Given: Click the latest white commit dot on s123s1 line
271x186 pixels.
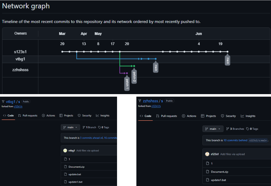Looking at the screenshot, I should click(x=228, y=52).
